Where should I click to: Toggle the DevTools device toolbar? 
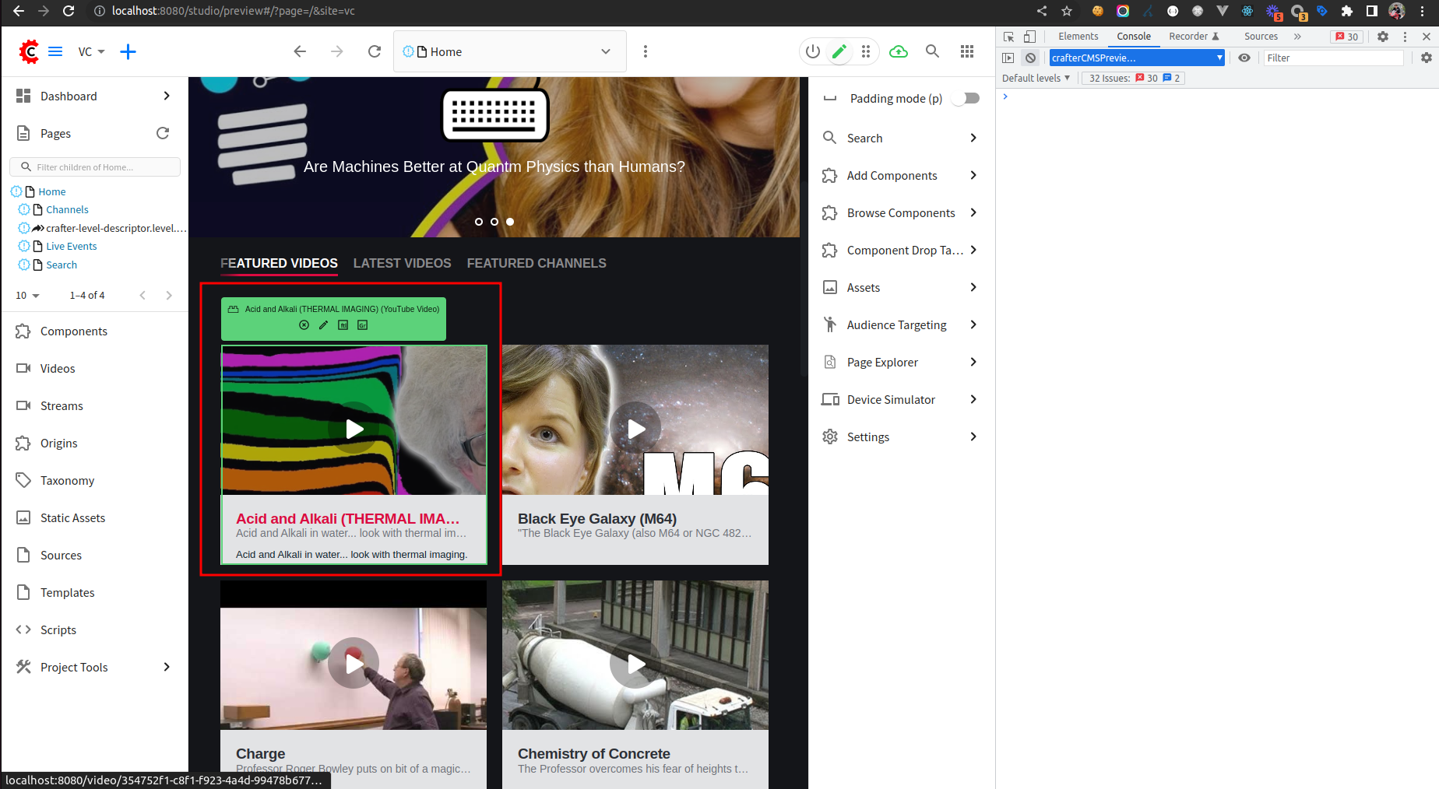(1029, 37)
